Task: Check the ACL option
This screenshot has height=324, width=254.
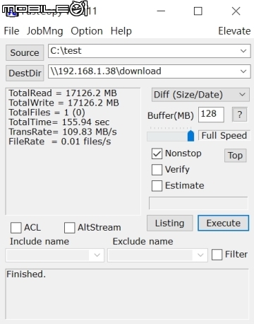Action: [x=16, y=228]
